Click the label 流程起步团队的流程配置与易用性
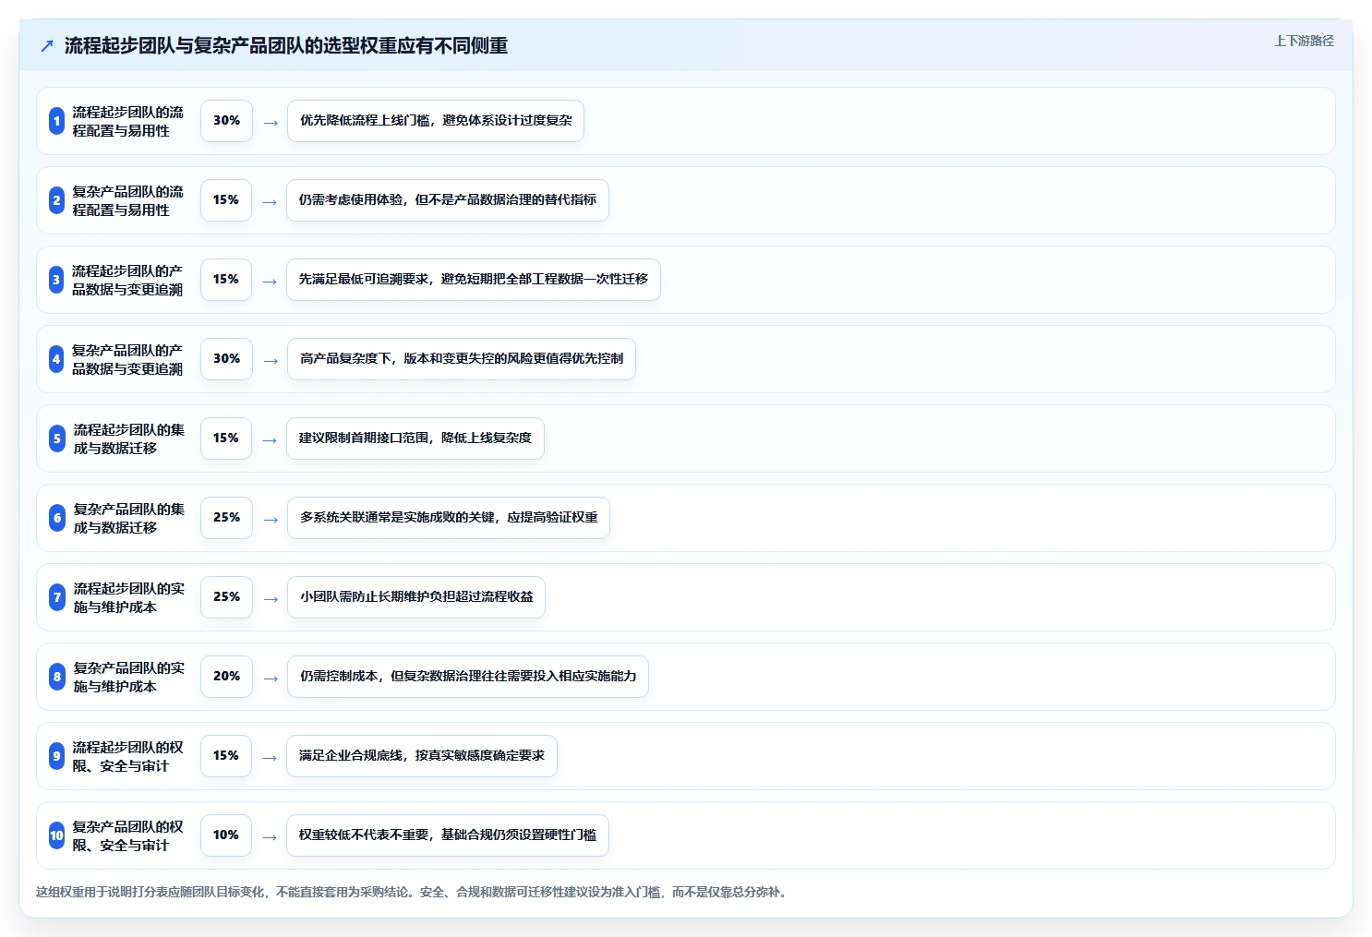The height and width of the screenshot is (937, 1372). click(128, 121)
